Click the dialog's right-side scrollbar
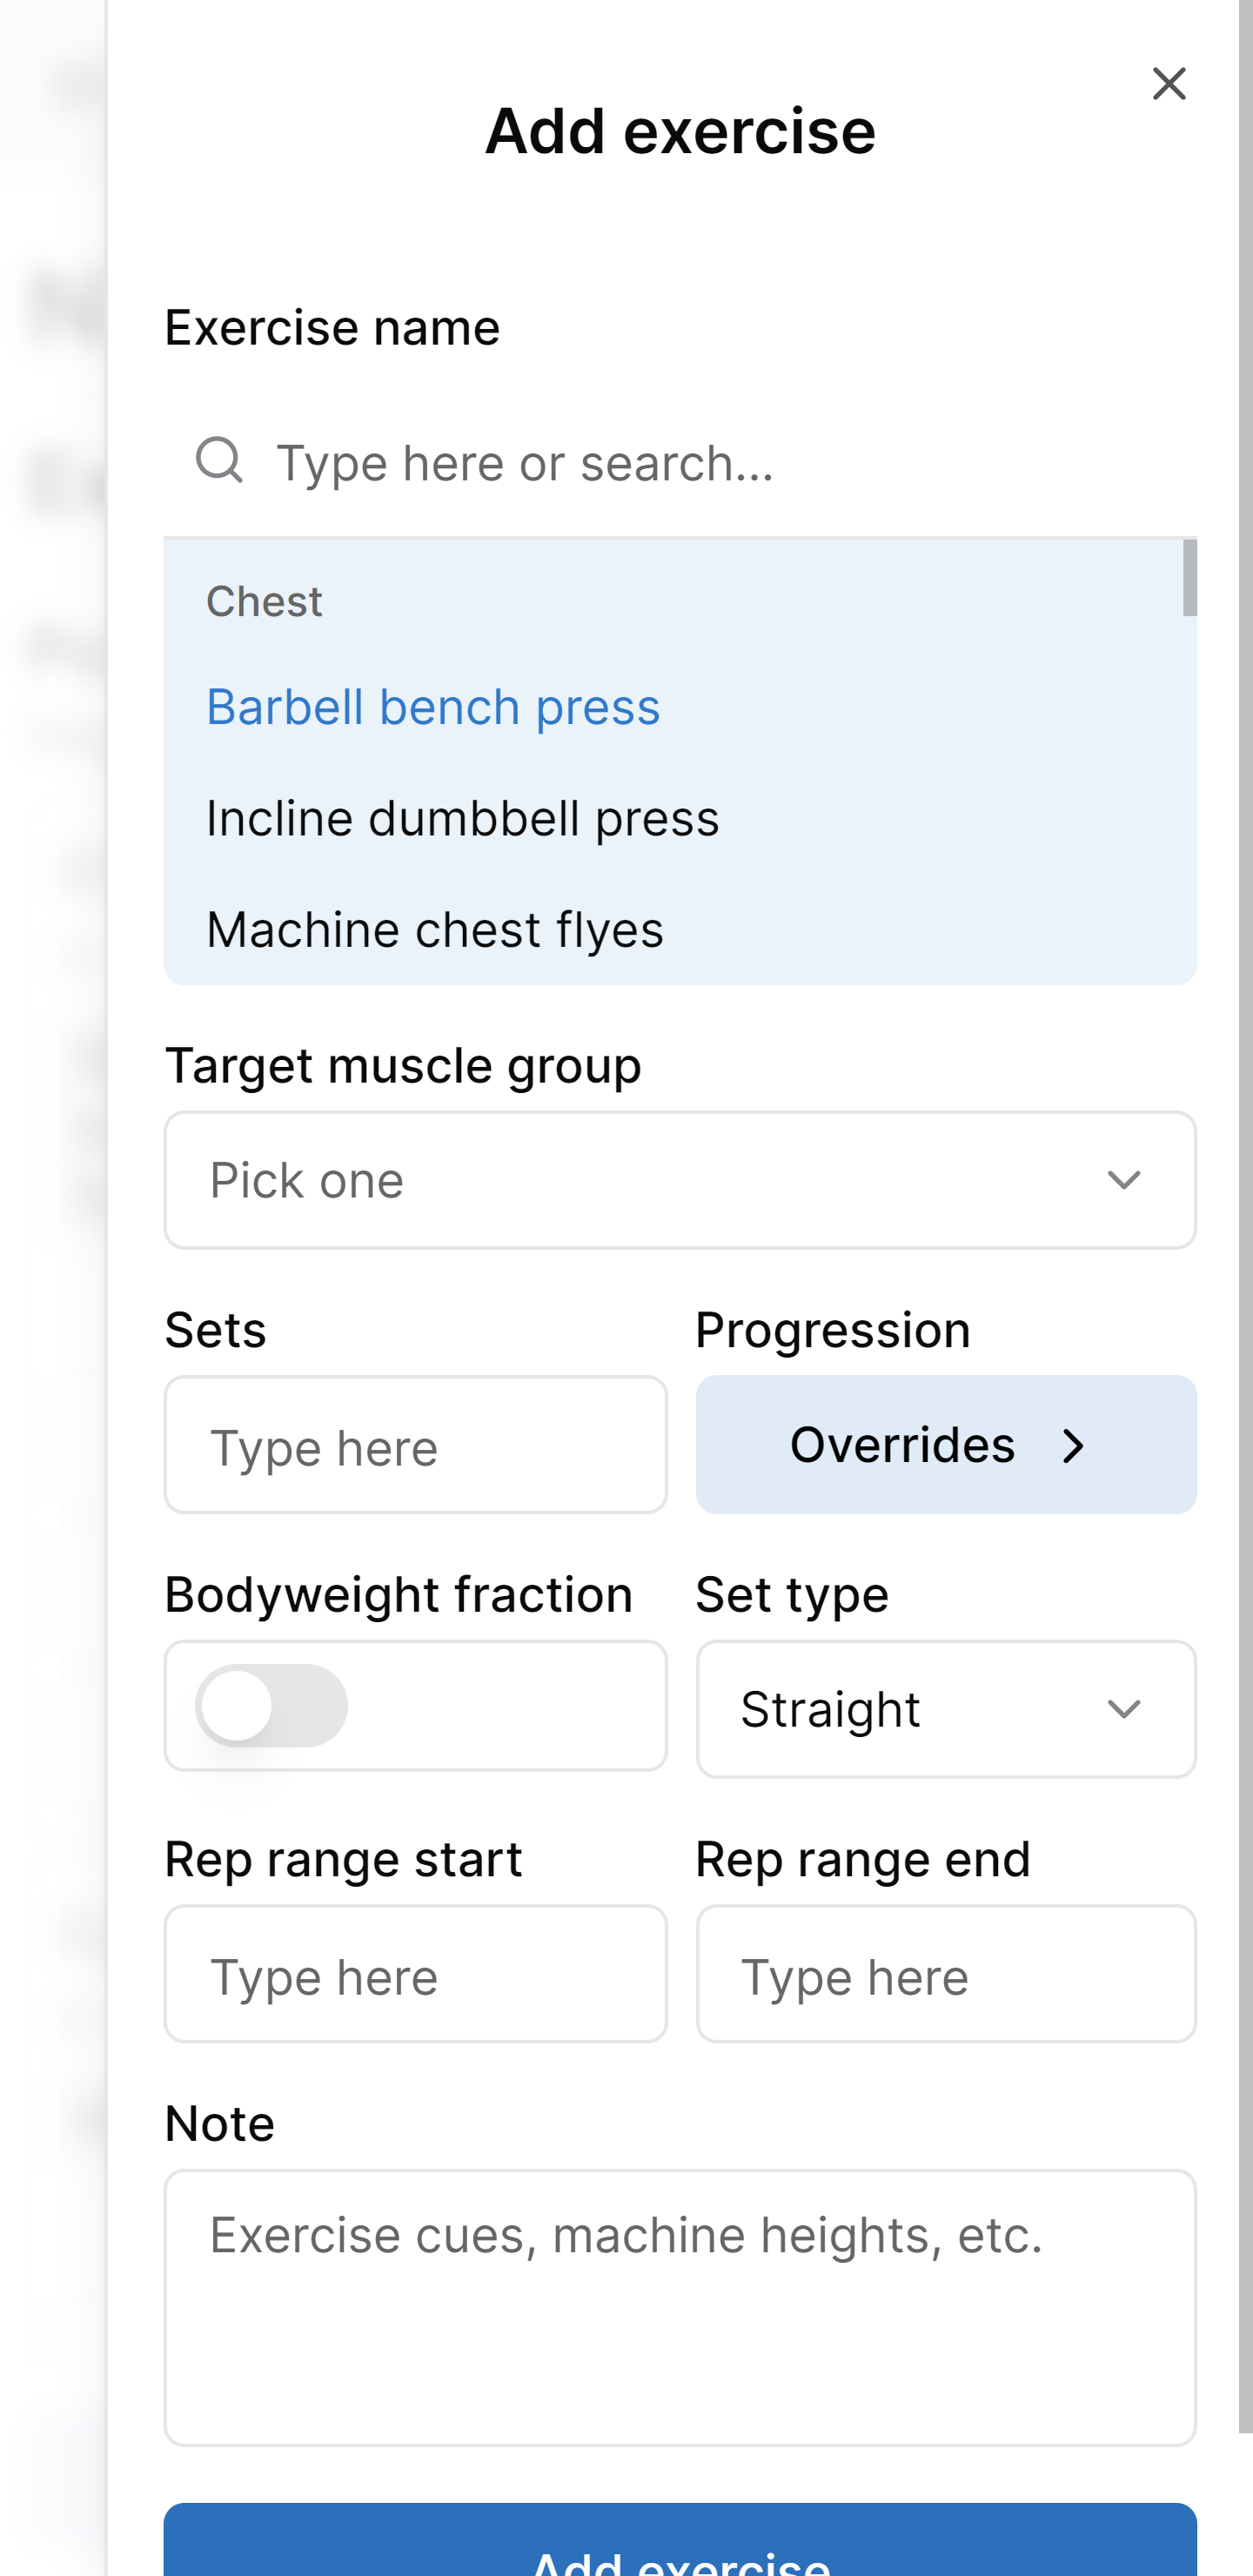1253x2576 pixels. (x=1245, y=1200)
